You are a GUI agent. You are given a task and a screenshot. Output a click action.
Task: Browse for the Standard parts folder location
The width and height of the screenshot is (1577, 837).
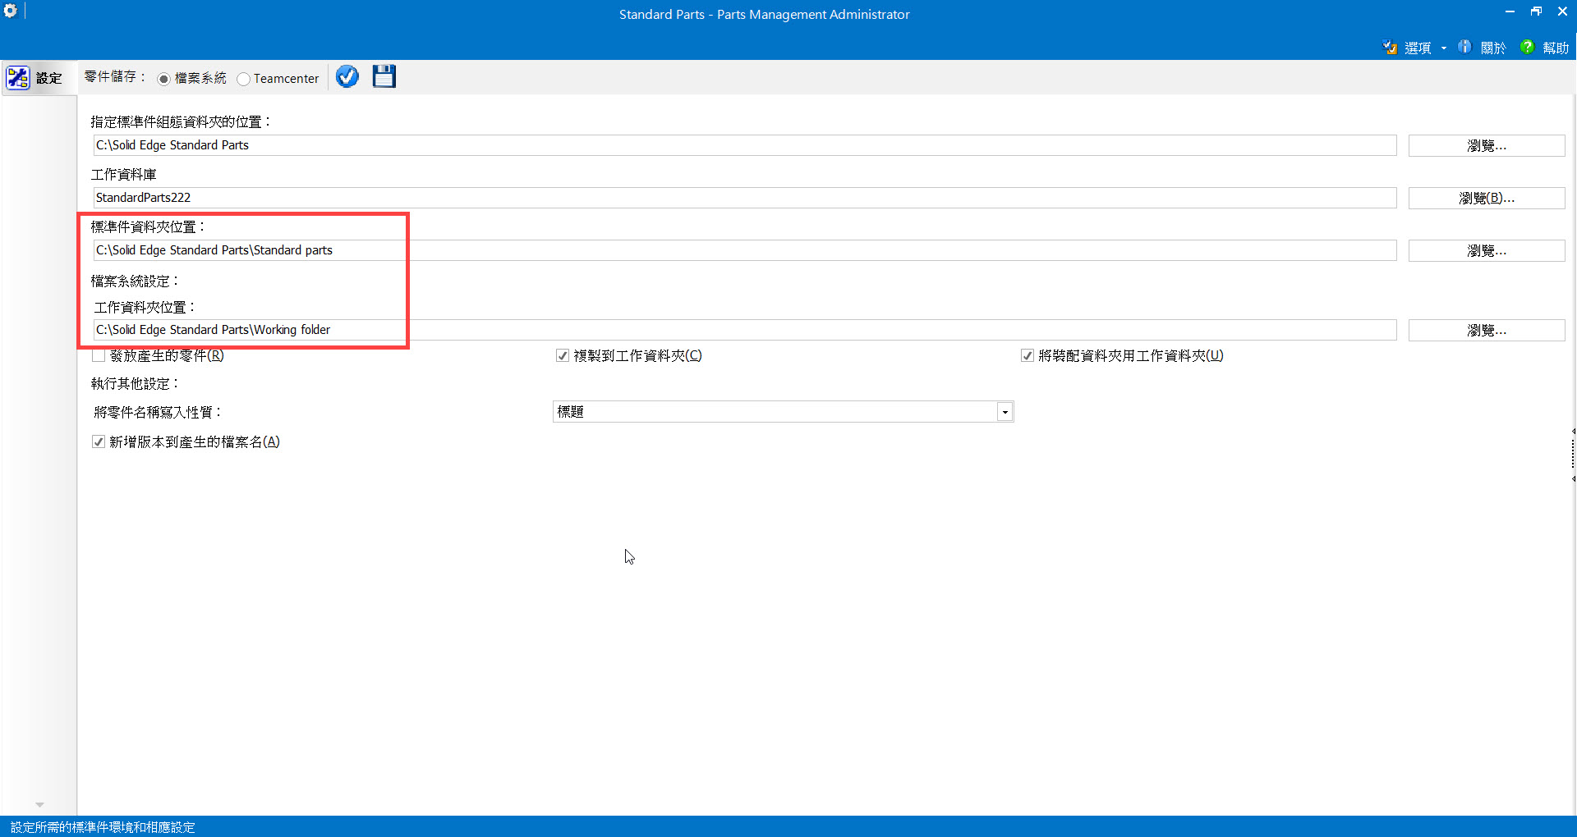[x=1487, y=250]
